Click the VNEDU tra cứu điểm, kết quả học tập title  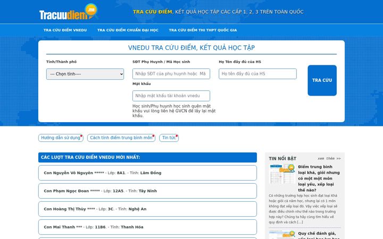coord(191,48)
